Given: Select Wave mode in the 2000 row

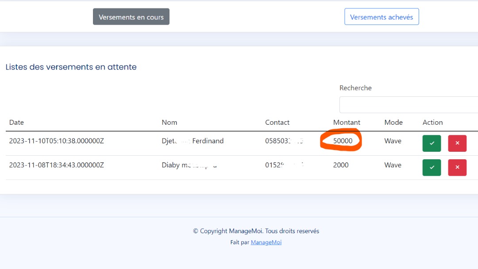Looking at the screenshot, I should [x=393, y=165].
